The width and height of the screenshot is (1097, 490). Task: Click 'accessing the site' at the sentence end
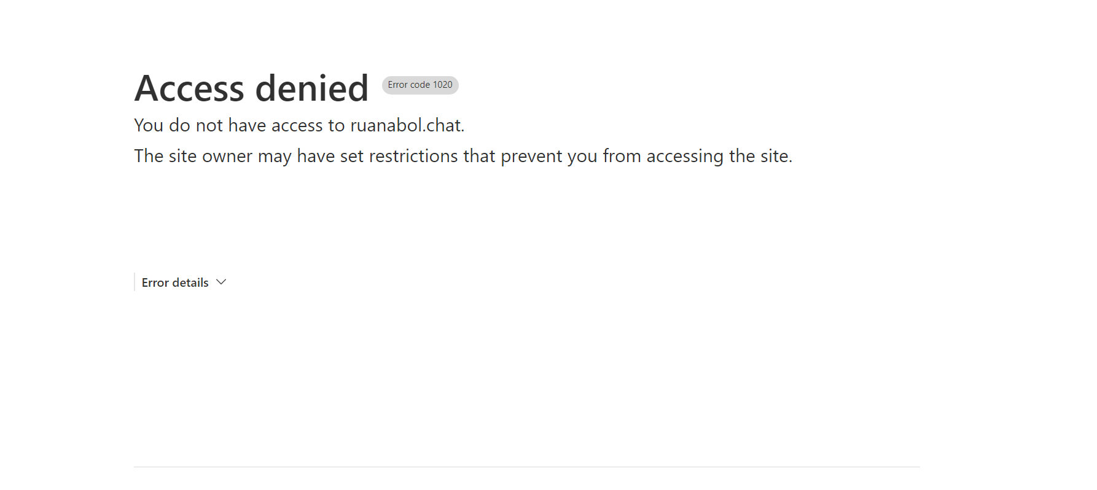[x=719, y=156]
